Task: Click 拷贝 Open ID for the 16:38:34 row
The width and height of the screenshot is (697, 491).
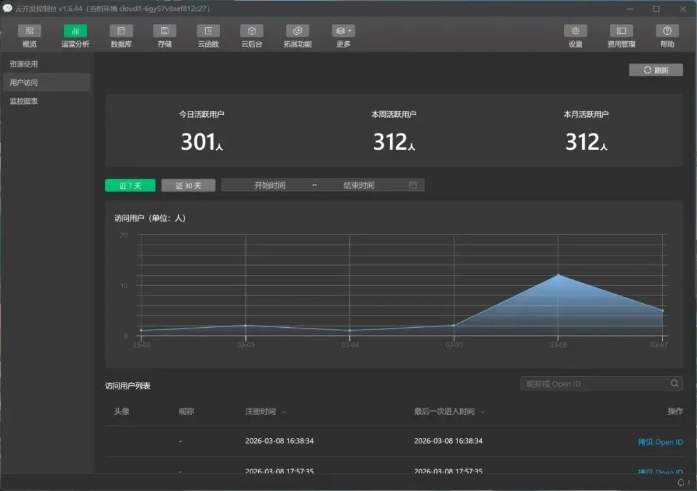Action: pos(660,442)
